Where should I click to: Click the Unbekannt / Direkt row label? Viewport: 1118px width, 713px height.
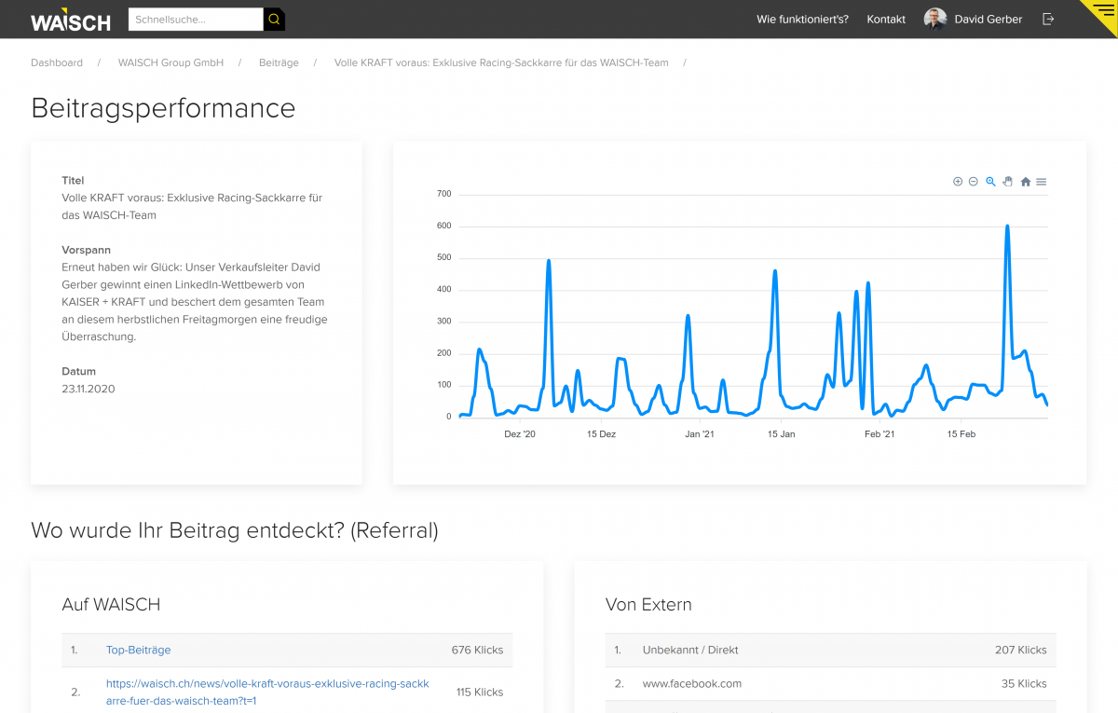coord(690,650)
